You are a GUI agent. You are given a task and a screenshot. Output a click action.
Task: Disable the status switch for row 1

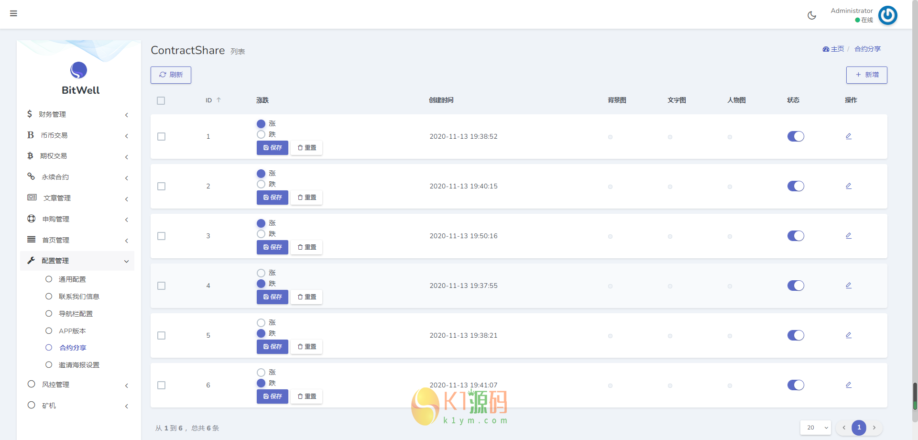click(x=796, y=136)
